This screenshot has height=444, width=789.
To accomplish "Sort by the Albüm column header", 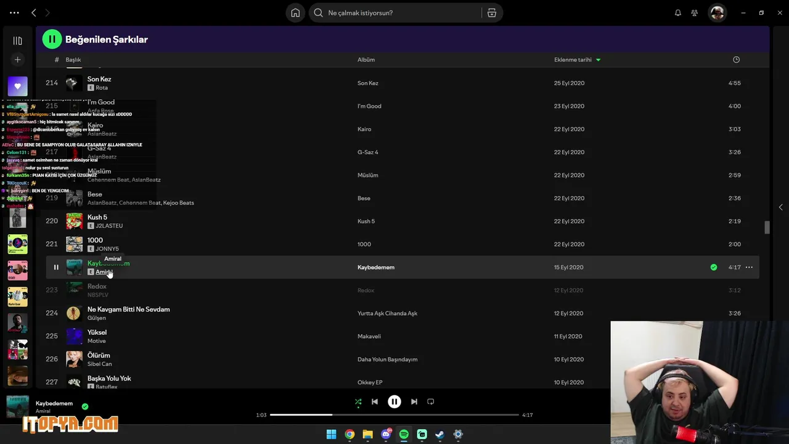I will [x=366, y=60].
